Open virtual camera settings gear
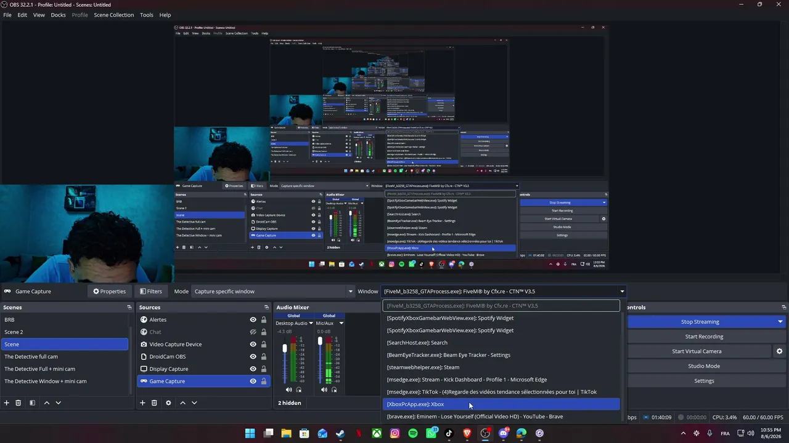This screenshot has width=789, height=443. click(779, 351)
